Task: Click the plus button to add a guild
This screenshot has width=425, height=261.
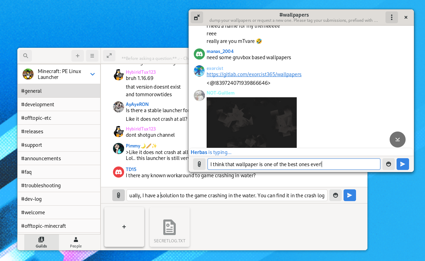Action: point(78,56)
